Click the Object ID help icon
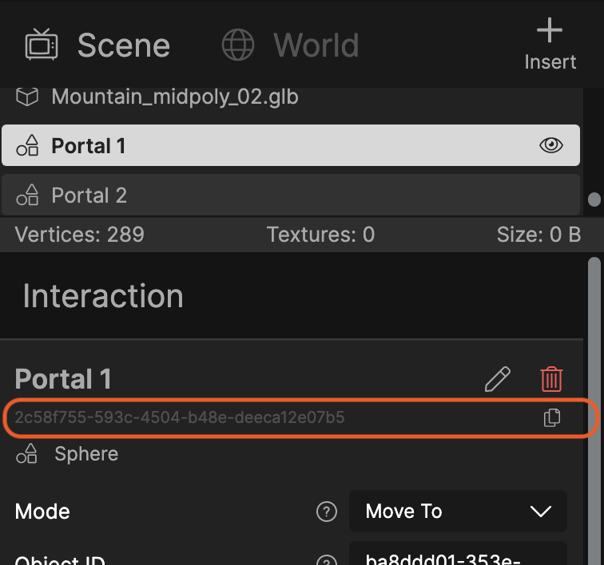The image size is (604, 565). click(x=327, y=560)
